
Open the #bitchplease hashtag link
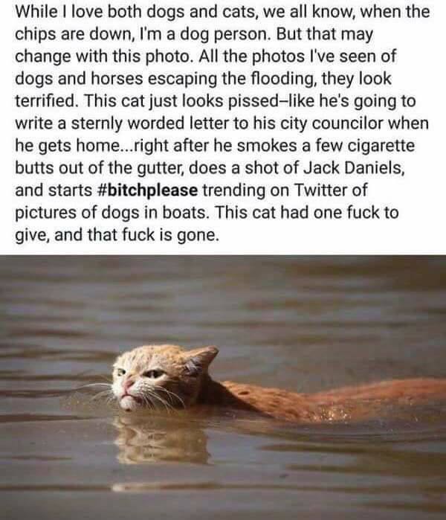tap(148, 190)
